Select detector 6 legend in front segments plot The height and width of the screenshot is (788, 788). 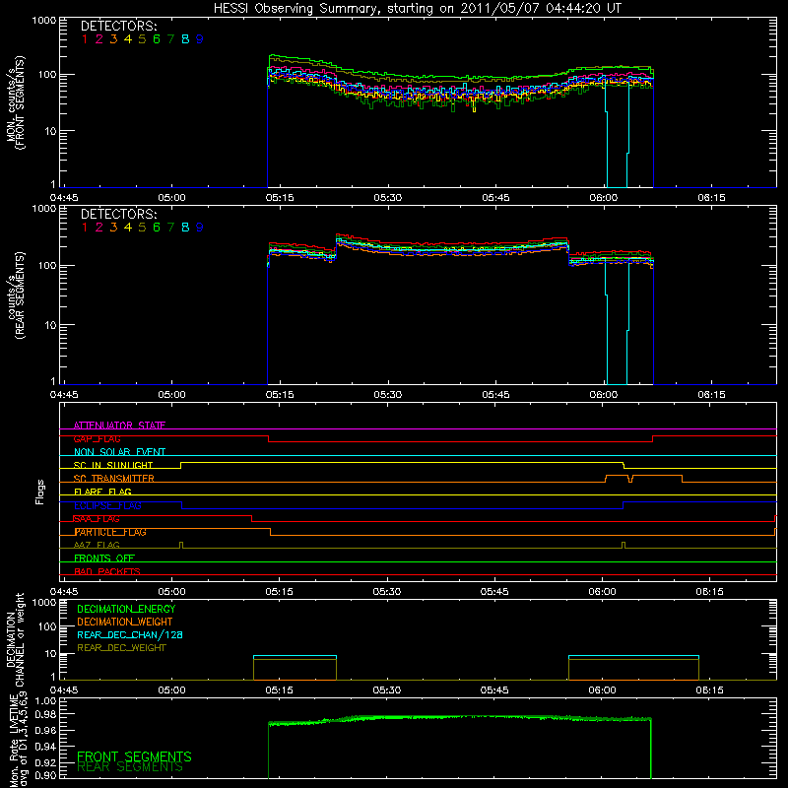point(157,39)
